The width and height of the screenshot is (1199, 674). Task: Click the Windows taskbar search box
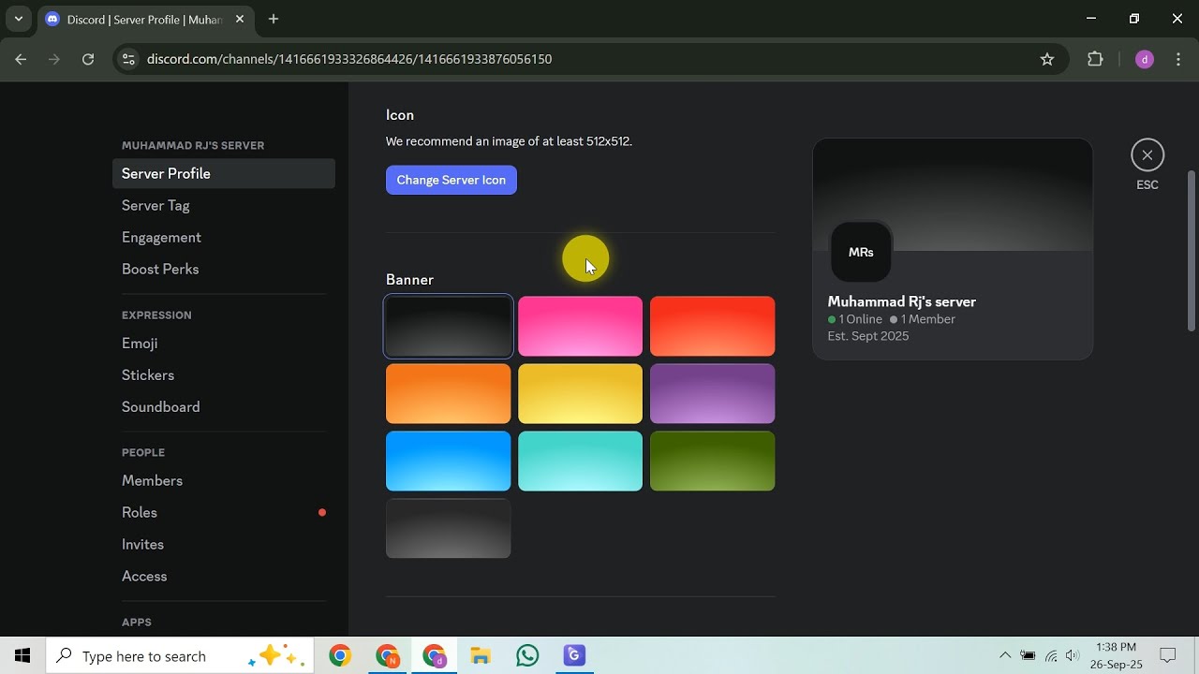pos(178,656)
